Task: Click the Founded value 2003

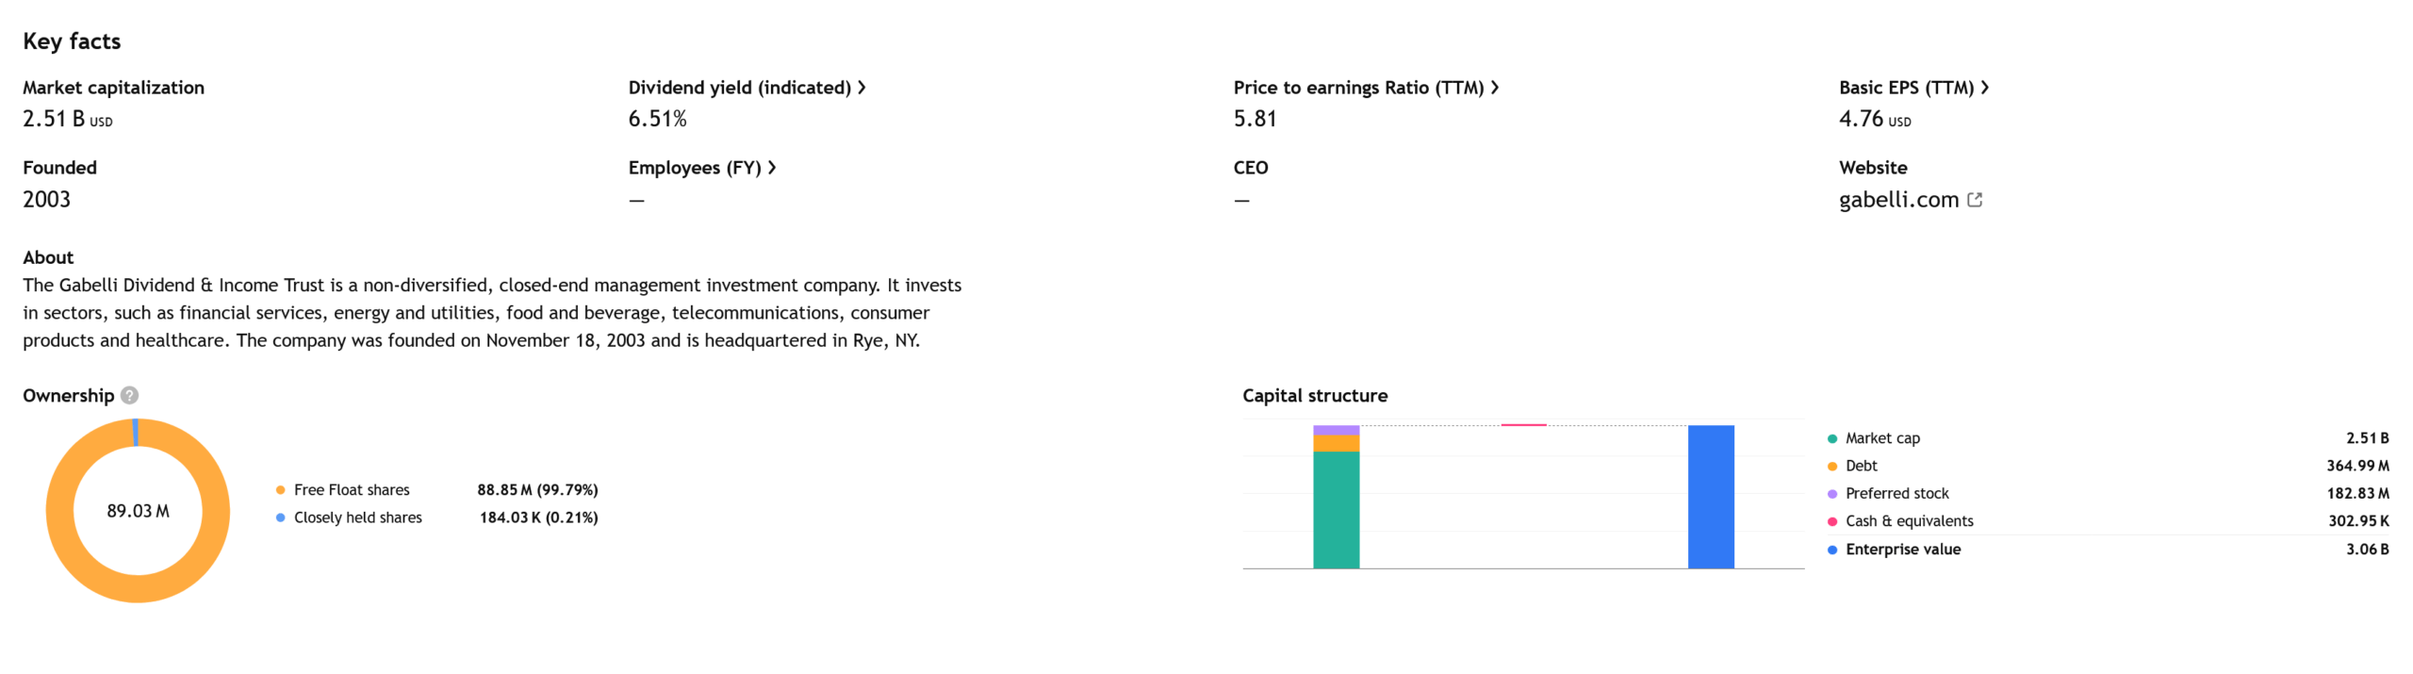Action: tap(46, 199)
